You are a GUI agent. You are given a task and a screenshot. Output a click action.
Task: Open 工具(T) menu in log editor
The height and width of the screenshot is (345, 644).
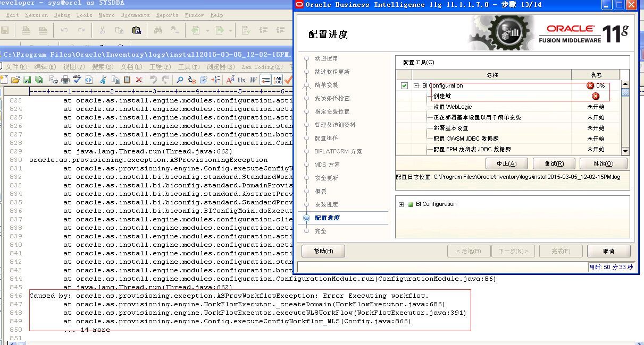(x=188, y=67)
